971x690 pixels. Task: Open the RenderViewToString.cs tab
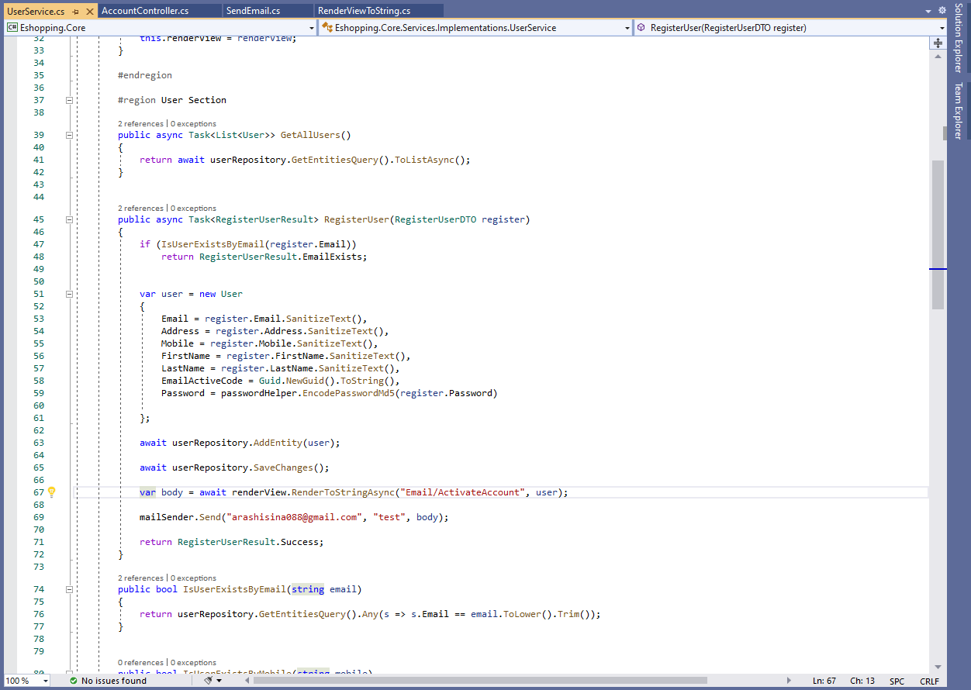(x=365, y=11)
